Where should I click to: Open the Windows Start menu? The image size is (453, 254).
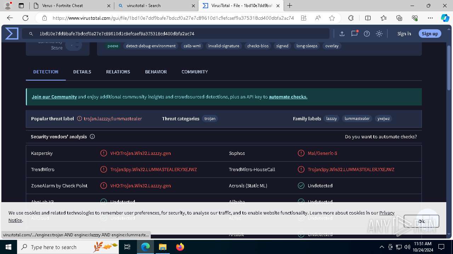point(8,247)
